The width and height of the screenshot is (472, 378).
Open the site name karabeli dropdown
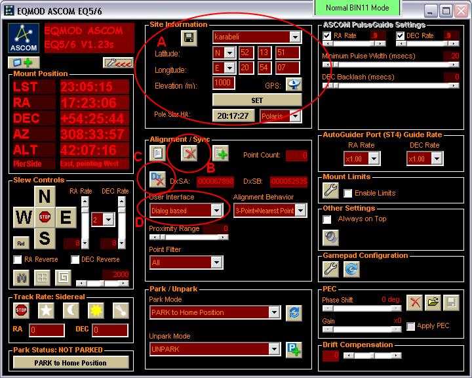click(x=295, y=37)
